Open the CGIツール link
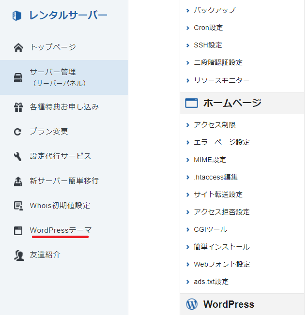308x315 pixels. pyautogui.click(x=211, y=229)
